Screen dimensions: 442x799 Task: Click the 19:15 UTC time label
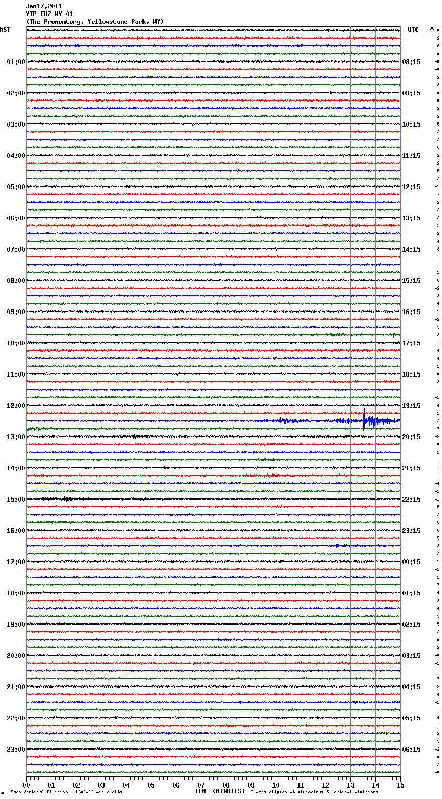pyautogui.click(x=411, y=406)
